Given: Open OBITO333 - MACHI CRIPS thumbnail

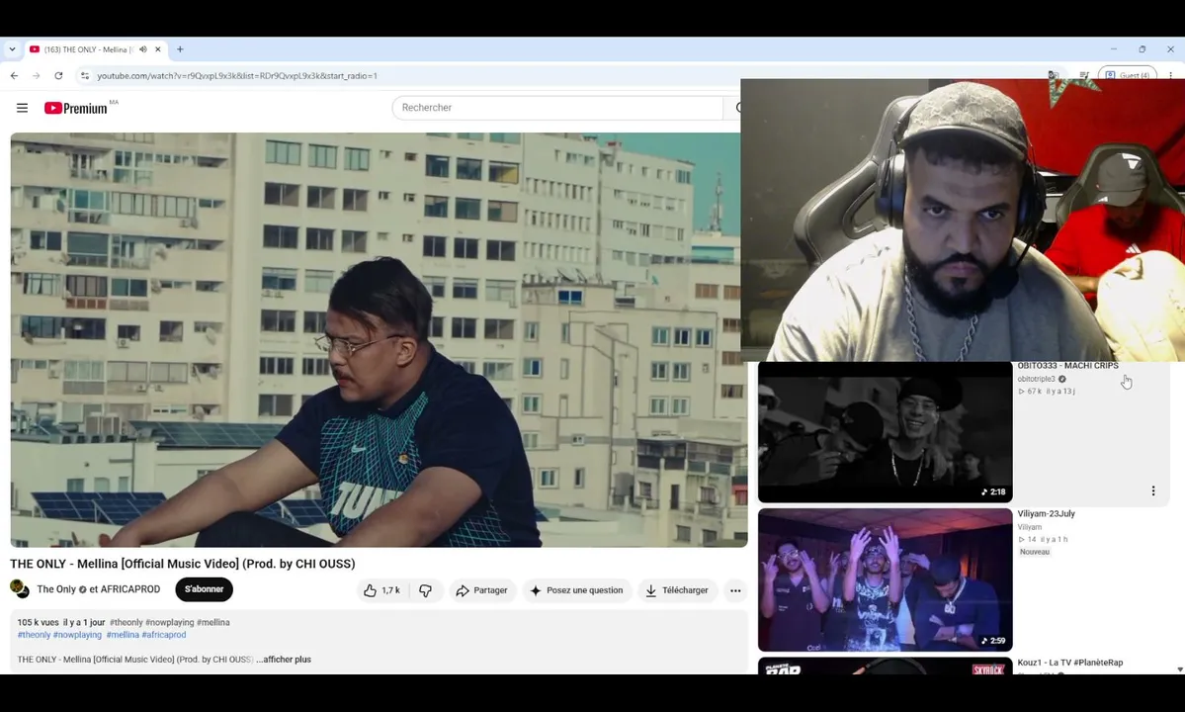Looking at the screenshot, I should coord(885,431).
